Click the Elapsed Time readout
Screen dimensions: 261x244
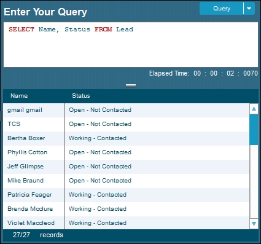pos(203,73)
